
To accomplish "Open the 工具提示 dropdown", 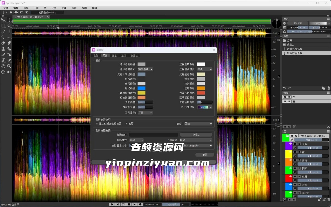I will coord(145,113).
